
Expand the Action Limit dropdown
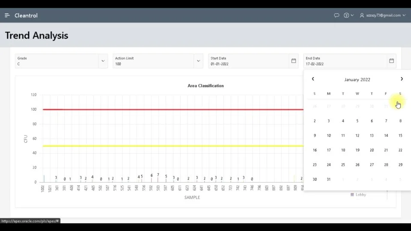point(198,61)
